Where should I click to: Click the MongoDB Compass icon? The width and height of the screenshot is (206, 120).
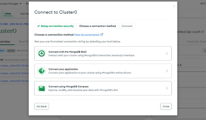(x=41, y=88)
